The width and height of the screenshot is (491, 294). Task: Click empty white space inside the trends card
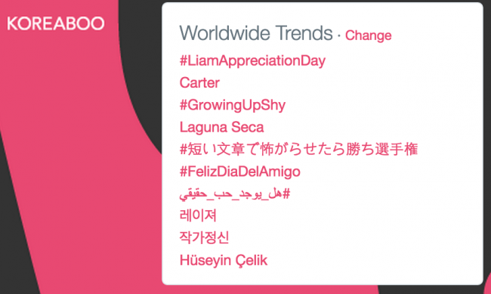click(x=407, y=219)
